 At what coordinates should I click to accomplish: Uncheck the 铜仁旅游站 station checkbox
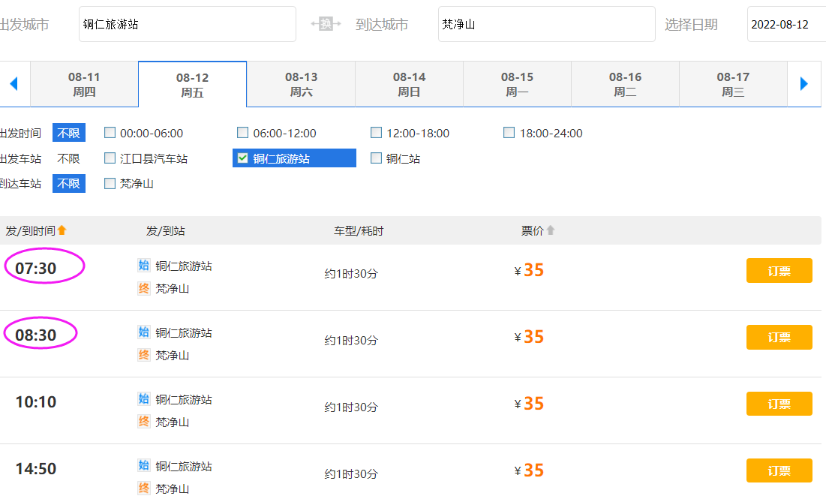(242, 158)
